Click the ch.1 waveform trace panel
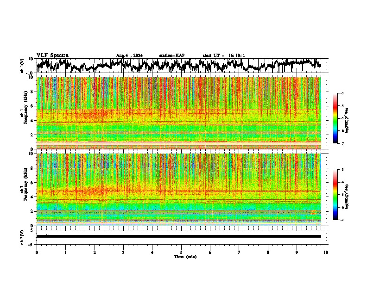 (x=182, y=66)
